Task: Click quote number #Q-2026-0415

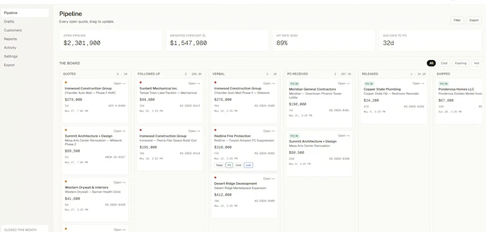Action: pyautogui.click(x=190, y=106)
